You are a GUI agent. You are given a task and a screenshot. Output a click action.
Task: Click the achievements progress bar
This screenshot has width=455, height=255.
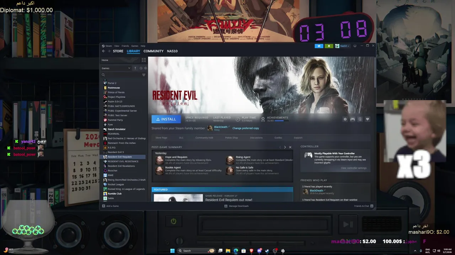pyautogui.click(x=282, y=121)
